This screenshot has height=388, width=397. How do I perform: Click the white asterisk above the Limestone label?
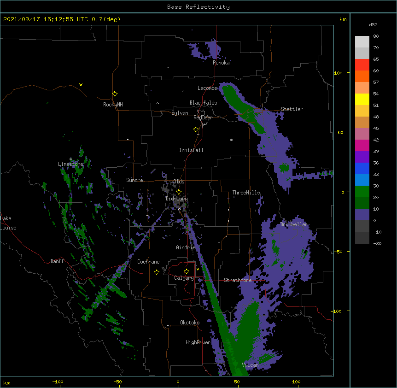70,159
